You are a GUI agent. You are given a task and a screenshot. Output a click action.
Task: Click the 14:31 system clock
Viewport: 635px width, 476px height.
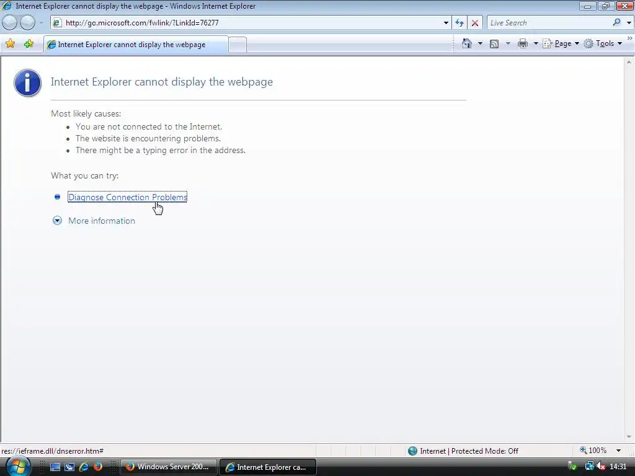618,467
